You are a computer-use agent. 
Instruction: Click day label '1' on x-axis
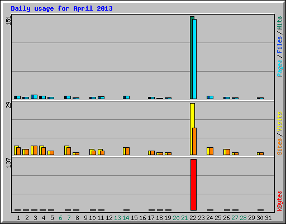[18, 218]
